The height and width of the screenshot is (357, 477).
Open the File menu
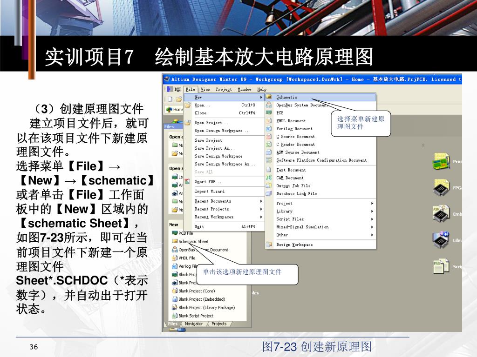[x=191, y=89]
